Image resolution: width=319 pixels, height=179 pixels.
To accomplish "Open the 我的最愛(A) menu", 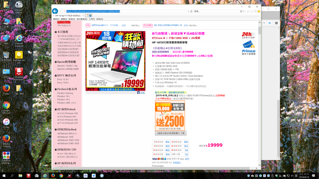I will click(82, 19).
